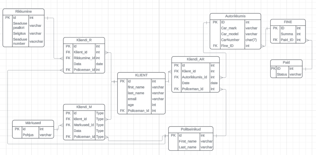Select the Paid table header
This screenshot has height=155, width=316.
286,63
